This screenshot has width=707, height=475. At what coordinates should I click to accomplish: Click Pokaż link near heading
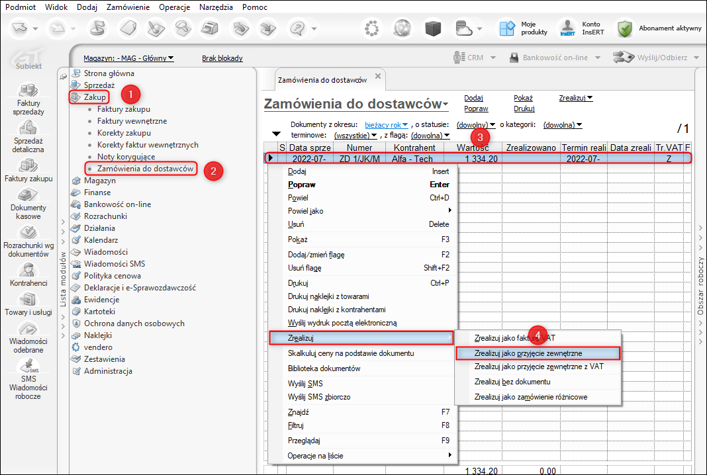(523, 98)
